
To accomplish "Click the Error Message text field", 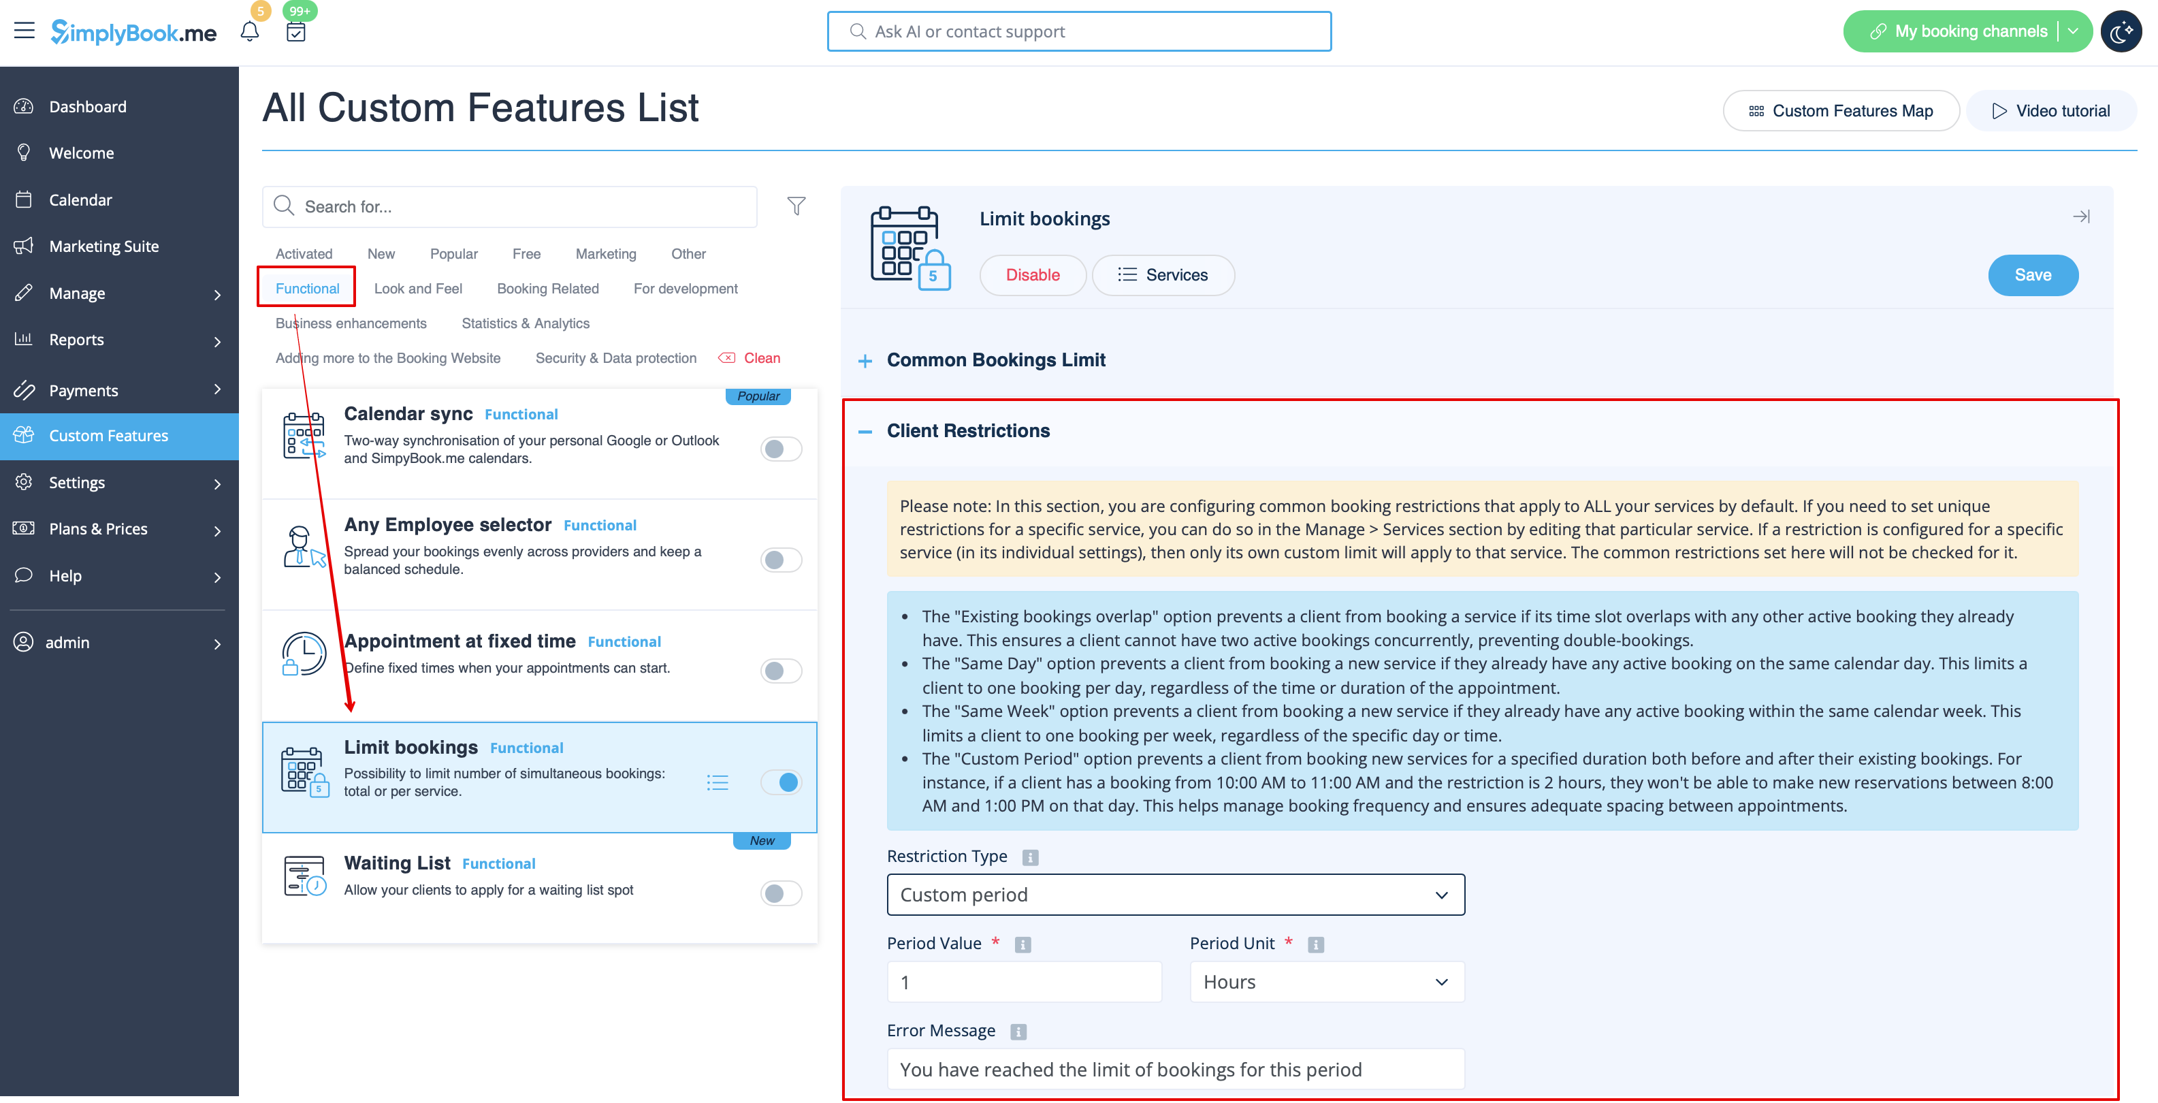I will tap(1174, 1070).
